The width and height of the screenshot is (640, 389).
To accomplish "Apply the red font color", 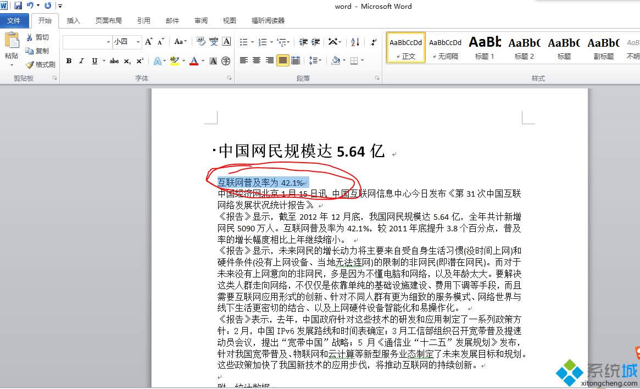I will (194, 61).
